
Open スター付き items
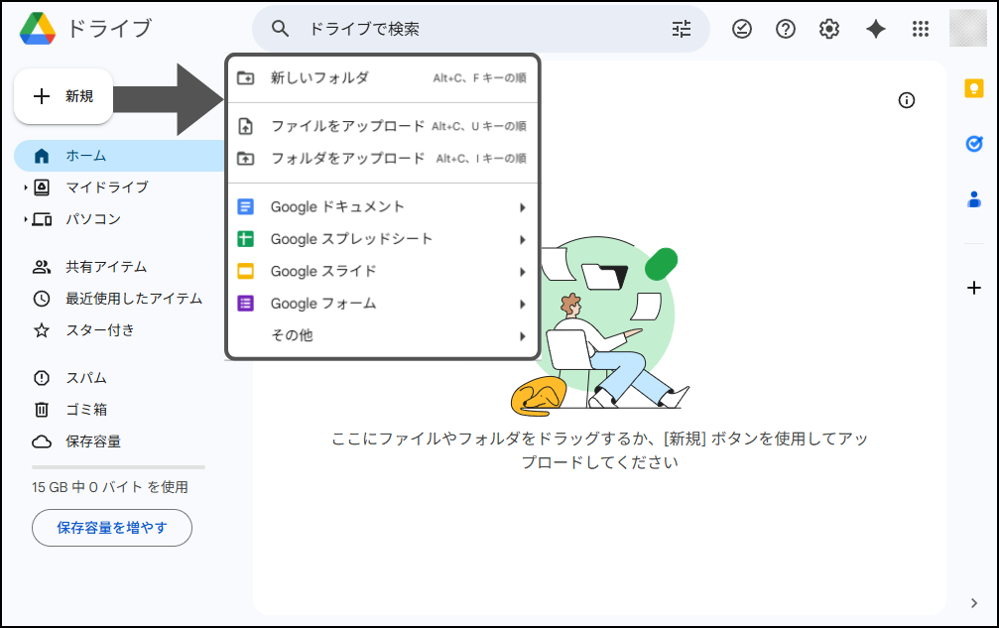point(100,330)
